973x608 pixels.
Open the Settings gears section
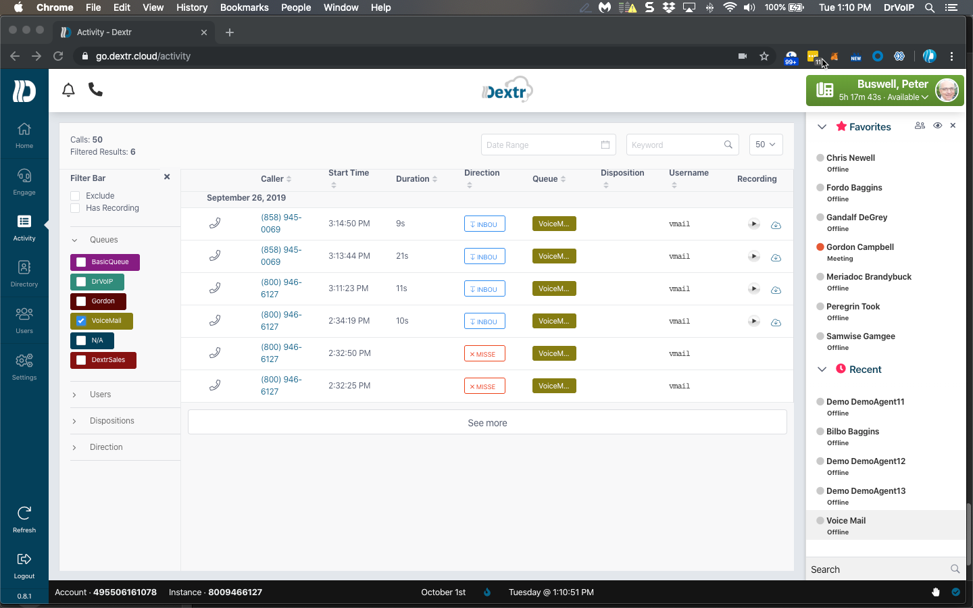click(x=24, y=367)
